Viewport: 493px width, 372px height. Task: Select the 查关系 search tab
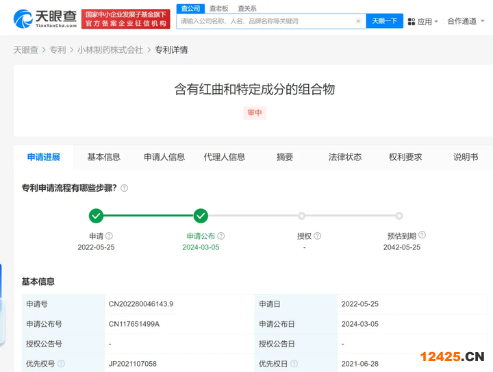coord(246,8)
